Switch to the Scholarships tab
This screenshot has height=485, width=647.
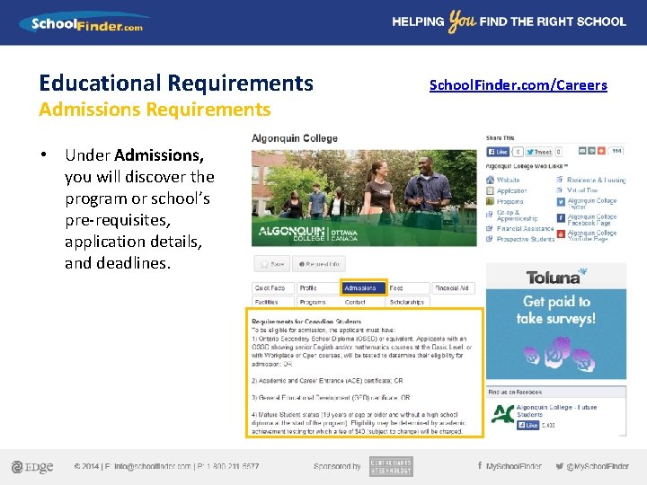click(x=408, y=302)
